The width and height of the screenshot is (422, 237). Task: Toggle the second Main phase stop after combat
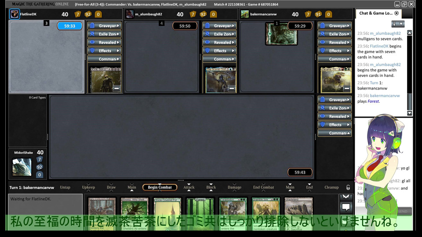click(x=290, y=187)
